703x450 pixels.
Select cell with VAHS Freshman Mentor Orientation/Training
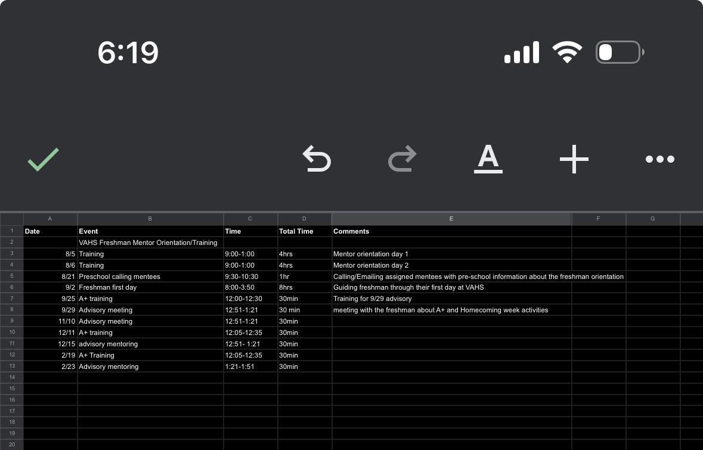pos(150,243)
